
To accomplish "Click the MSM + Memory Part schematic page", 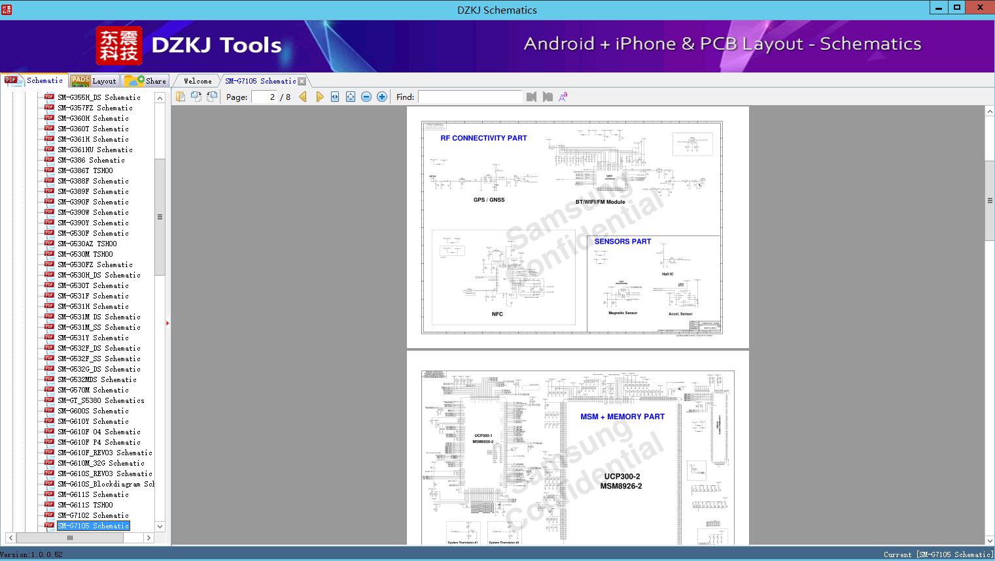I will point(578,448).
